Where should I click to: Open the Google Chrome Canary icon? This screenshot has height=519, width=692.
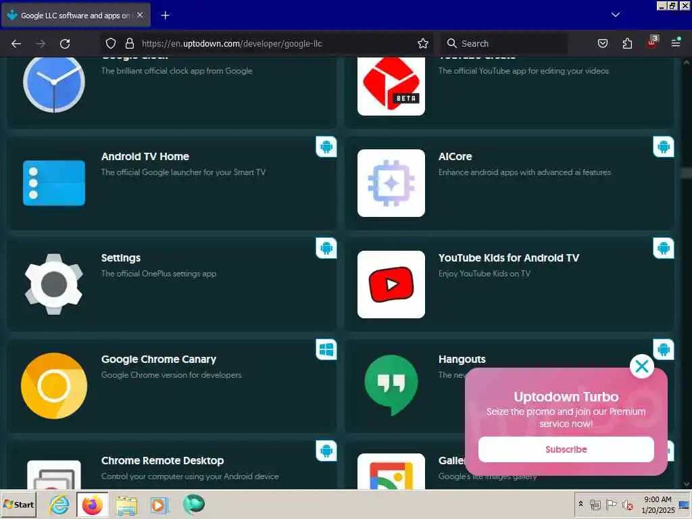[54, 386]
